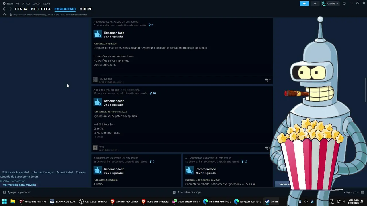Click the download icon by Administrar descargas
Image resolution: width=367 pixels, height=206 pixels.
[174, 192]
